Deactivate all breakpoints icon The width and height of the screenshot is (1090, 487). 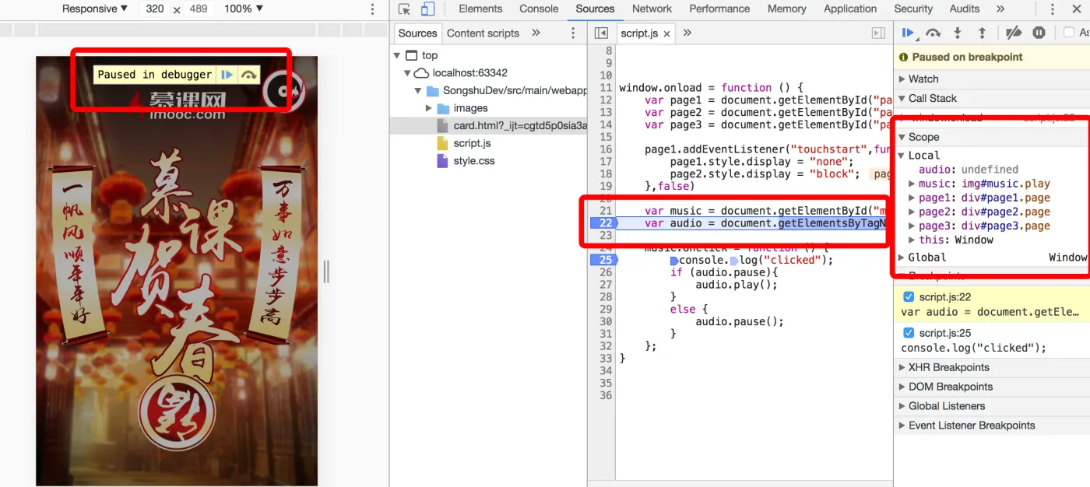pyautogui.click(x=1013, y=33)
